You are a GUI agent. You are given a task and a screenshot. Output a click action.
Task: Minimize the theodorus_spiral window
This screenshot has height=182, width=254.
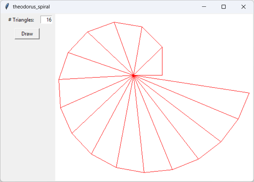204,7
